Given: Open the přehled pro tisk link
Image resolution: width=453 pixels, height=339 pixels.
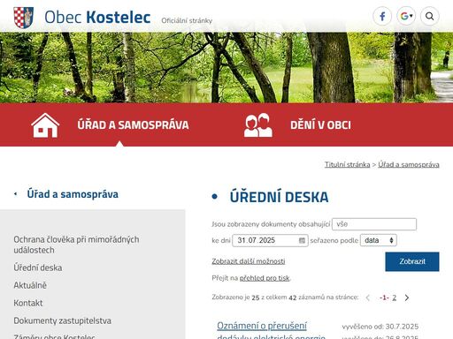Looking at the screenshot, I should click(265, 278).
